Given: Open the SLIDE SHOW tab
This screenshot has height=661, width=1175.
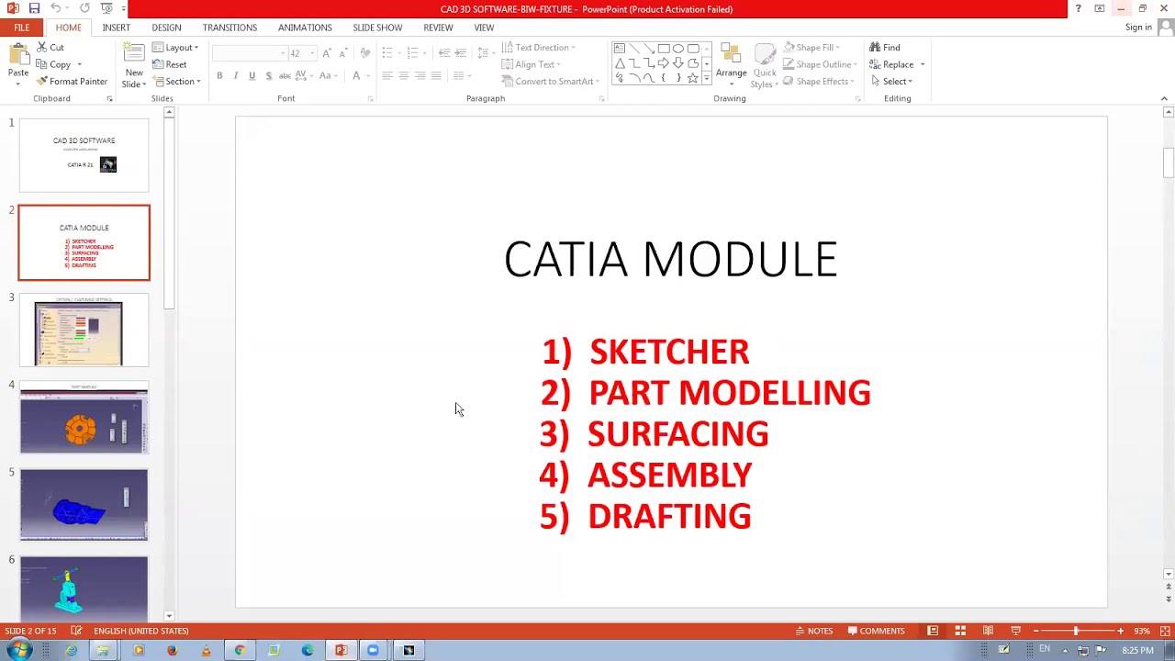Looking at the screenshot, I should pos(377,27).
